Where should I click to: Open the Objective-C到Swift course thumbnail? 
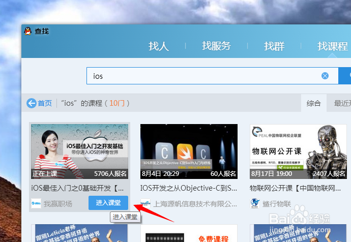(189, 152)
